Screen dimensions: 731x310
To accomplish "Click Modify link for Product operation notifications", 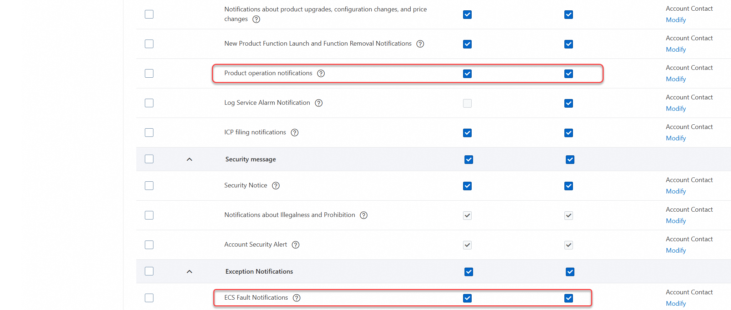I will [x=676, y=79].
